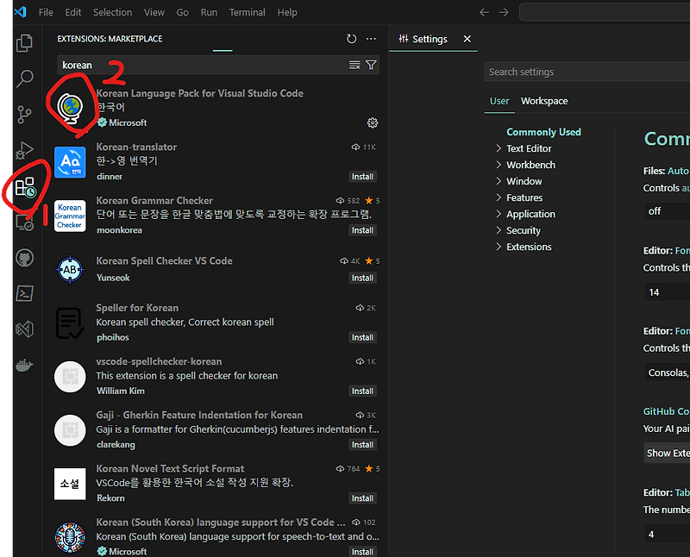The width and height of the screenshot is (690, 557).
Task: Click the Korean-translator extension icon
Action: (70, 162)
